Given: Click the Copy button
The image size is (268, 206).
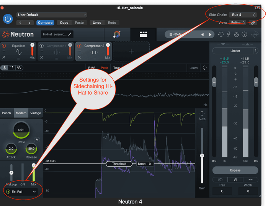Looking at the screenshot, I should [x=64, y=23].
